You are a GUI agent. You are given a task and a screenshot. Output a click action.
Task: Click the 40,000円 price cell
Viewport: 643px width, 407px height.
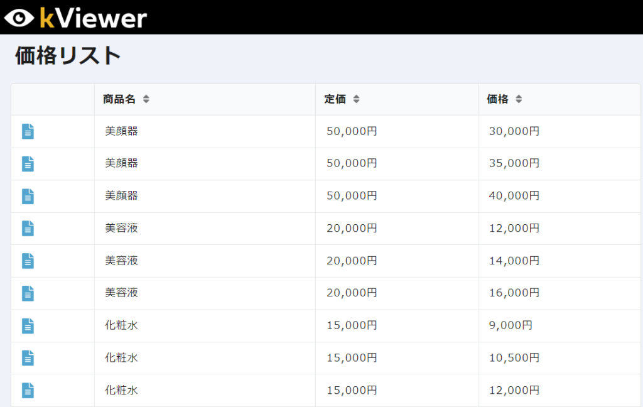point(514,196)
